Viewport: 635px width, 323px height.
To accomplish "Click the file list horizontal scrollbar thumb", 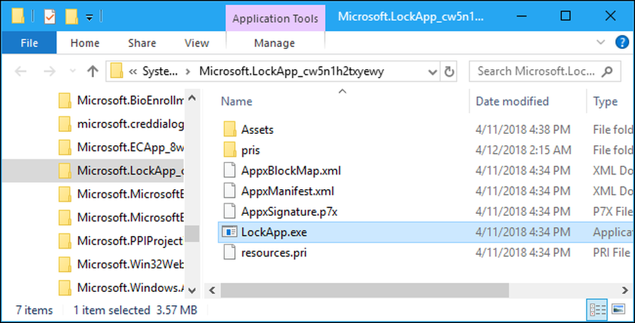I will [364, 290].
